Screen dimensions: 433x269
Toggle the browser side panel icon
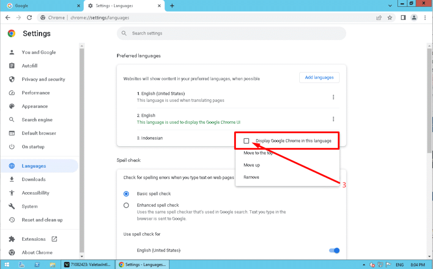403,18
